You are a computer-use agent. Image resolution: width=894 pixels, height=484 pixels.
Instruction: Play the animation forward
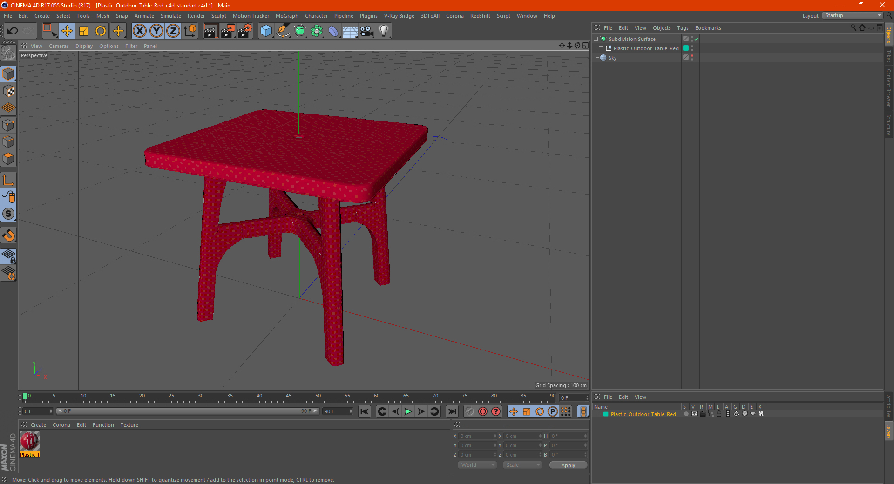click(x=408, y=411)
